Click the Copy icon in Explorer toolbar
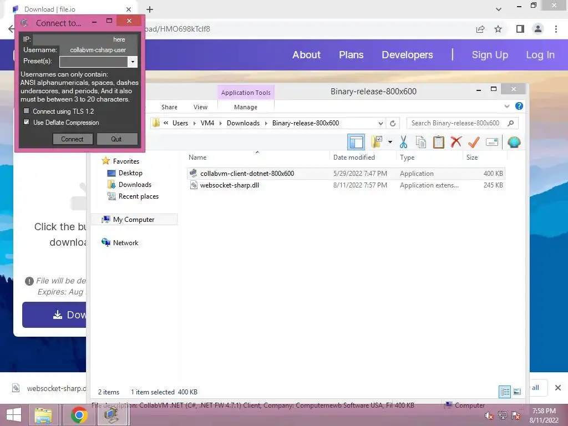 [x=420, y=142]
